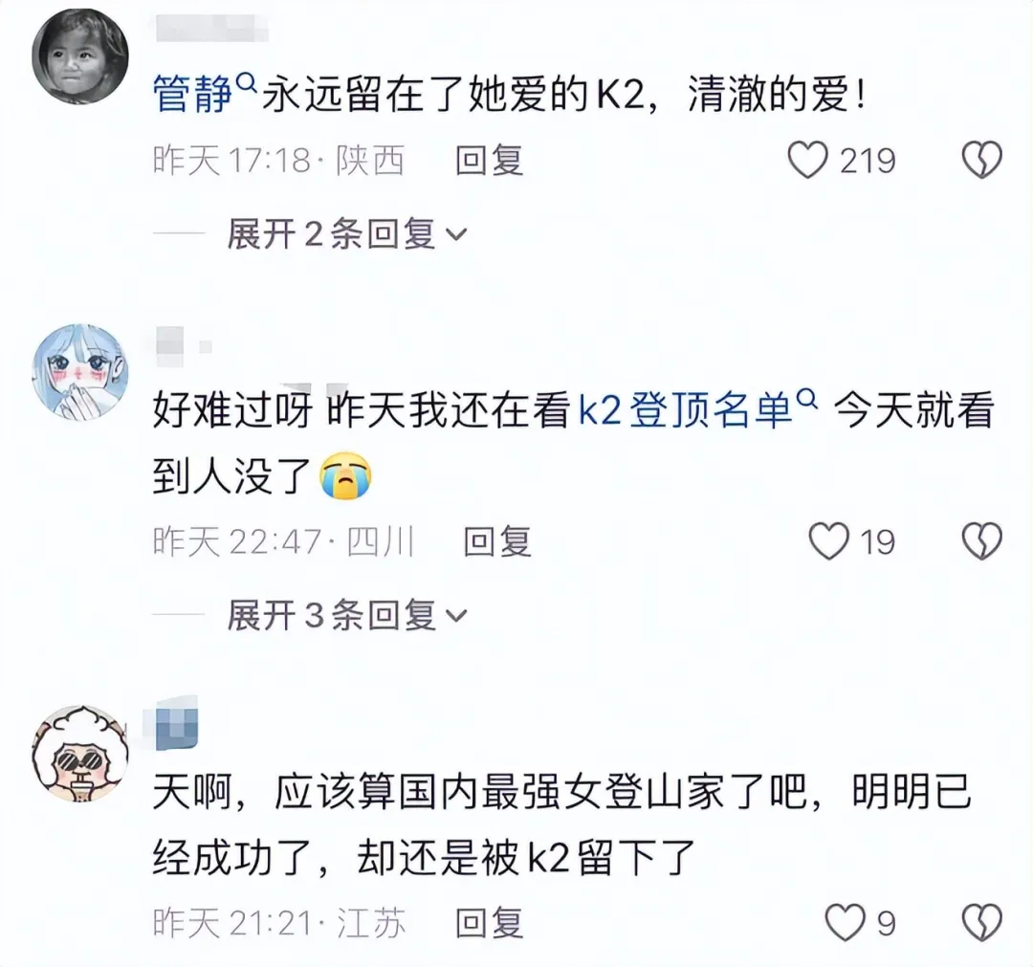Viewport: 1033px width, 967px height.
Task: Reply to the 21:21 Jiangsu comment
Action: [490, 922]
